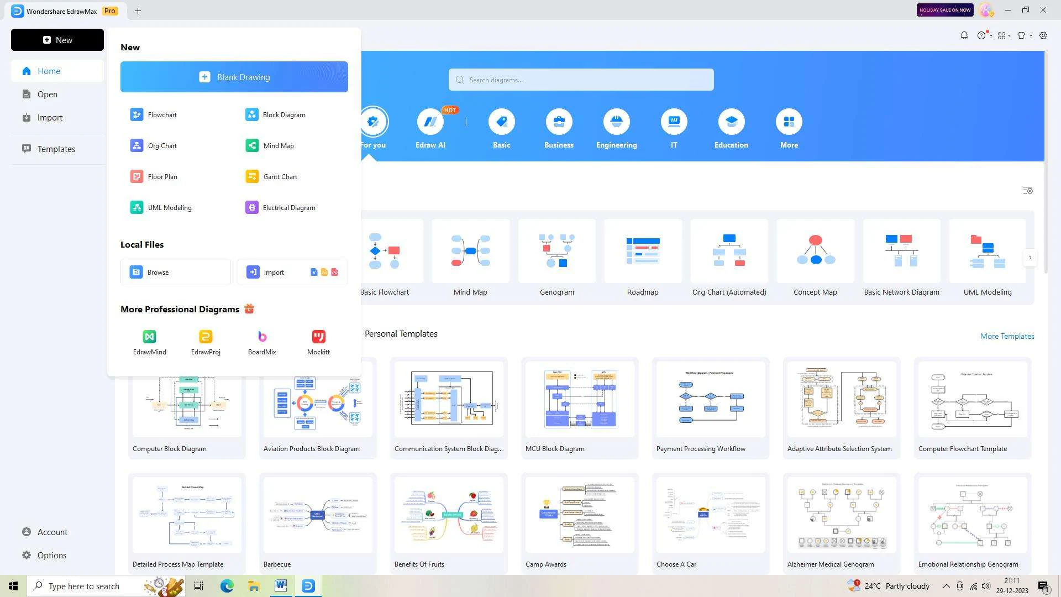Click More Templates link

(x=1007, y=336)
